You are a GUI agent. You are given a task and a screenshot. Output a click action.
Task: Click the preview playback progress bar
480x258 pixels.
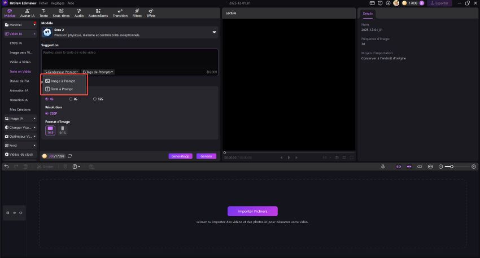pyautogui.click(x=289, y=152)
